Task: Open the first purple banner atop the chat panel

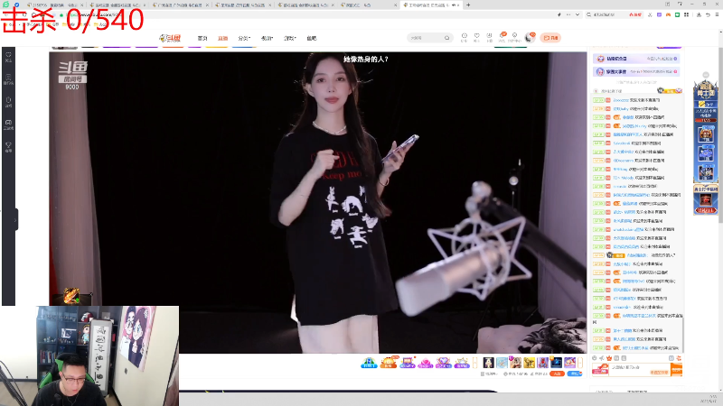Action: pyautogui.click(x=636, y=59)
